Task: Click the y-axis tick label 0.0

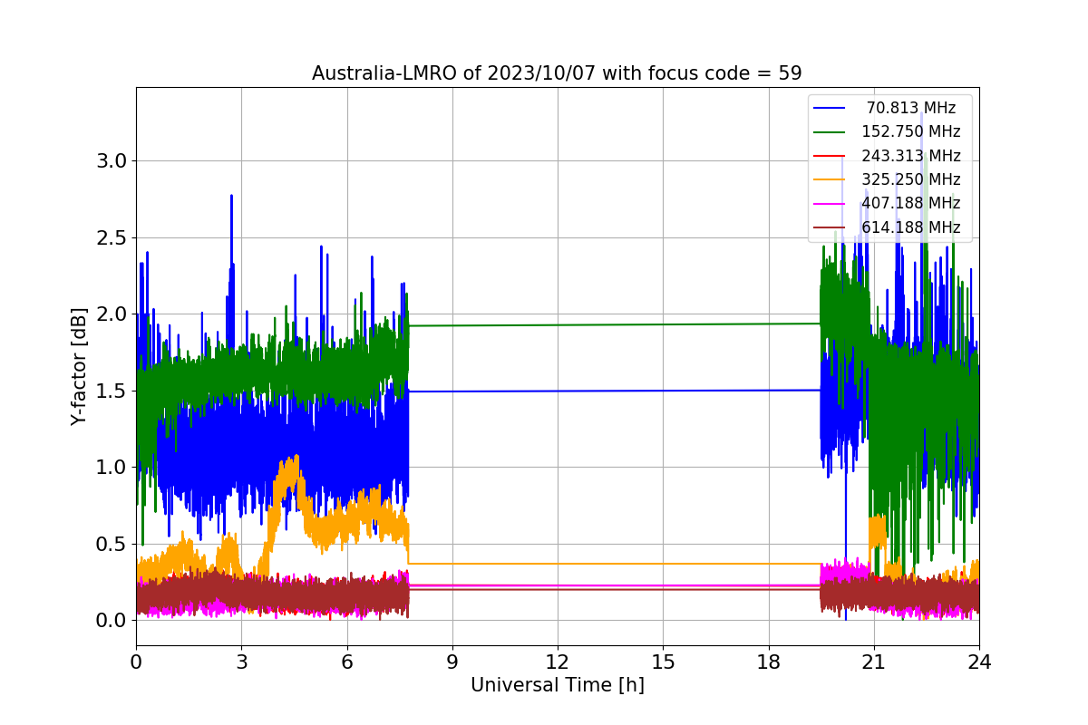Action: click(x=112, y=621)
